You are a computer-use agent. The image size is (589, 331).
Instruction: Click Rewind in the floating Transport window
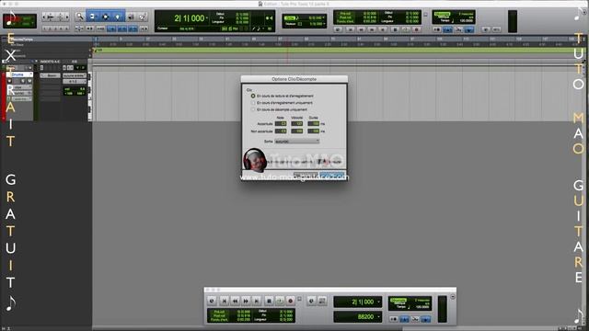[236, 301]
